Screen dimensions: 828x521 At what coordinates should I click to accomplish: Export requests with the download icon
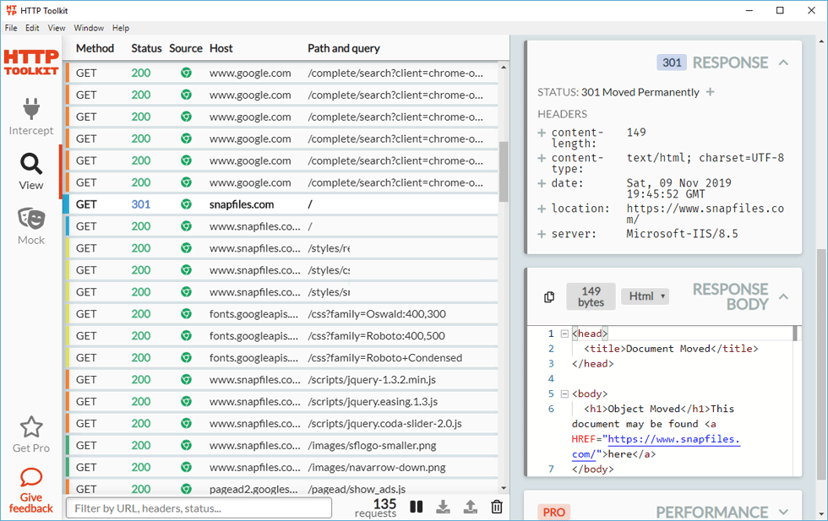[x=443, y=507]
